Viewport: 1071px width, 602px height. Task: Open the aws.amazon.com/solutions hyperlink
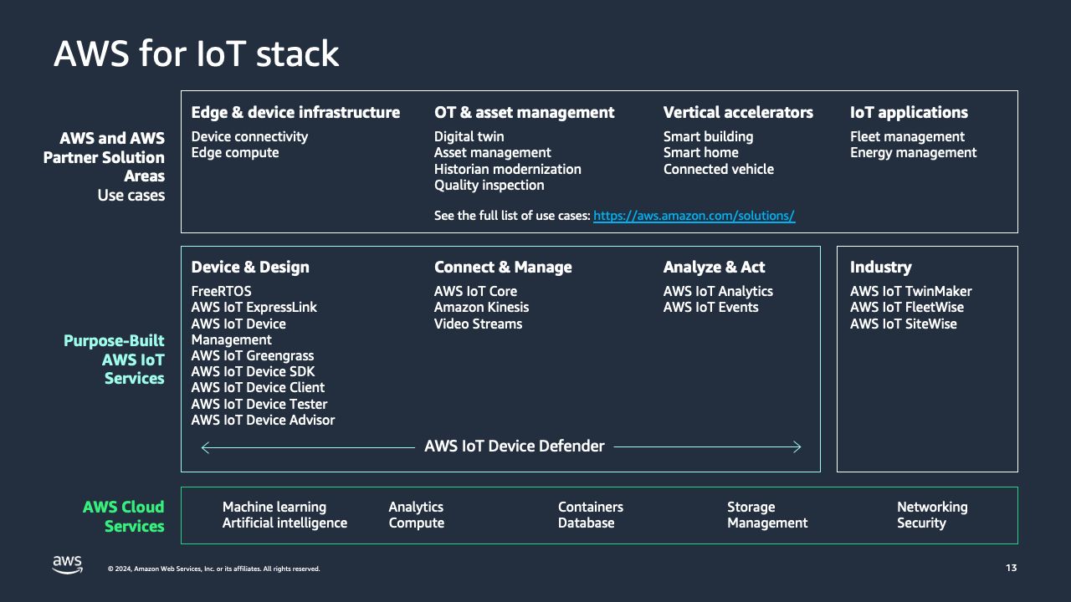694,215
